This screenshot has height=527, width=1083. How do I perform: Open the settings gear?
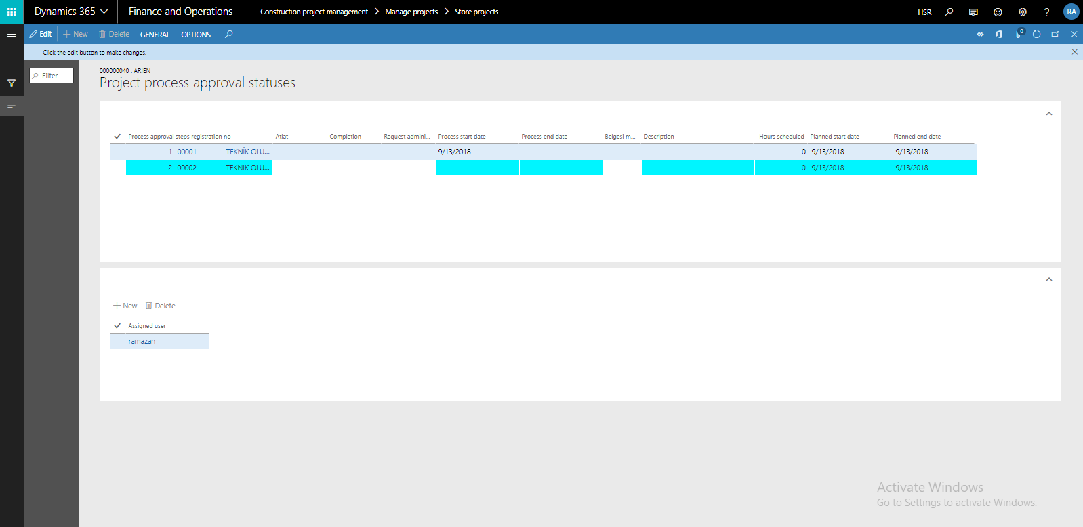(1023, 12)
